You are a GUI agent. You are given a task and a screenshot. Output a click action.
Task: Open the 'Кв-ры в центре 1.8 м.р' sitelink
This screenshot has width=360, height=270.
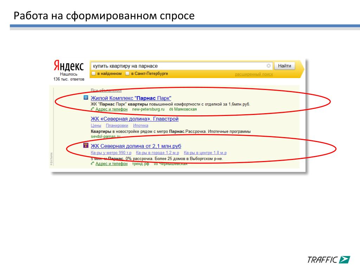coord(205,153)
